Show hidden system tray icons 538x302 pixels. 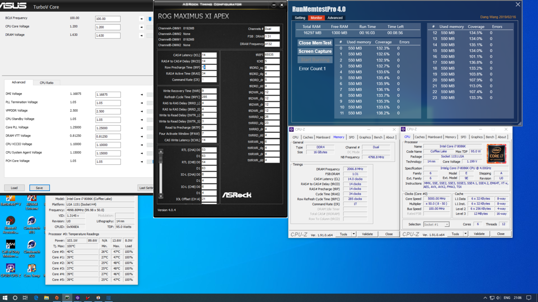point(485,298)
